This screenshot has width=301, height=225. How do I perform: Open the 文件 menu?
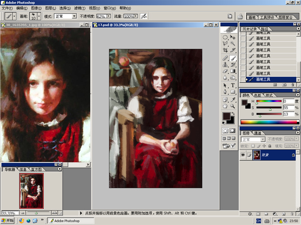click(7, 8)
